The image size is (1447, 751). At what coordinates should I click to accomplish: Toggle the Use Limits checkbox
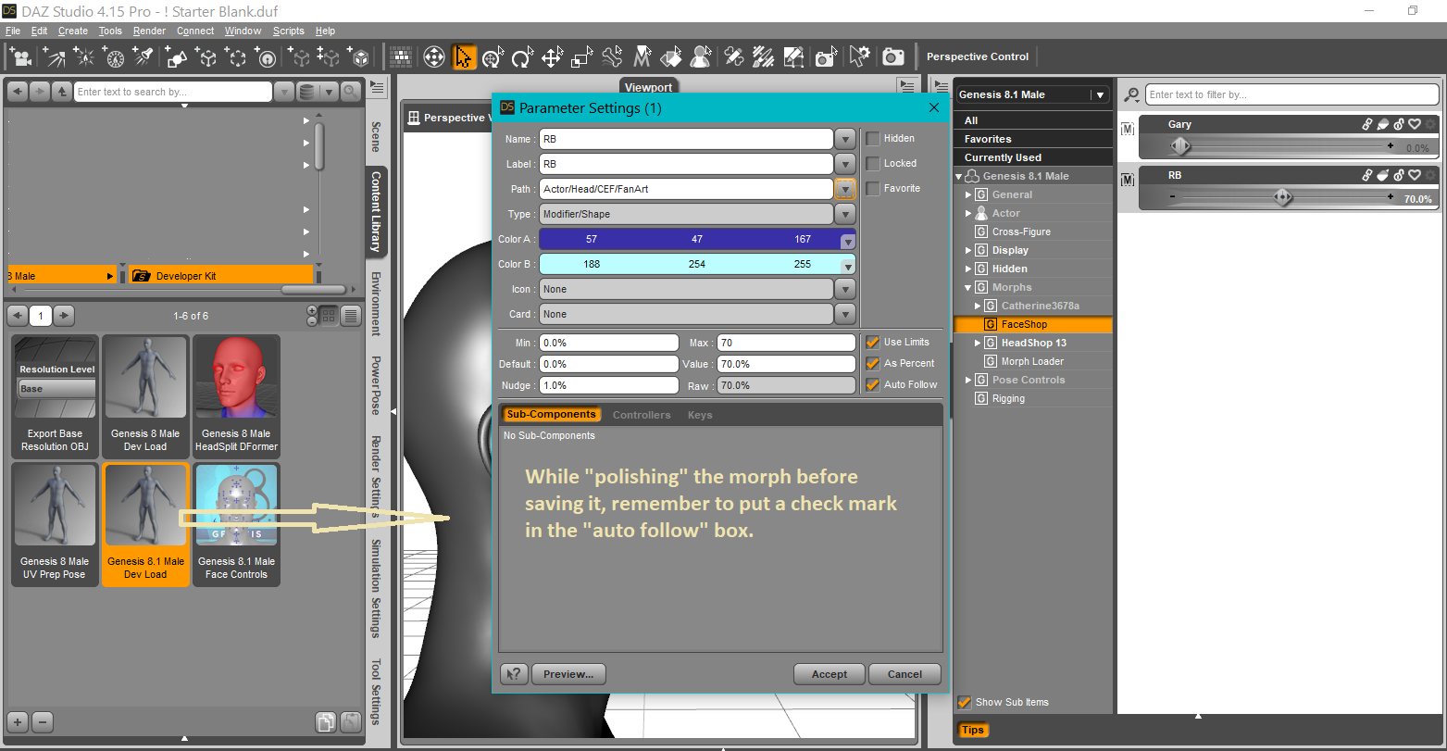(x=873, y=343)
